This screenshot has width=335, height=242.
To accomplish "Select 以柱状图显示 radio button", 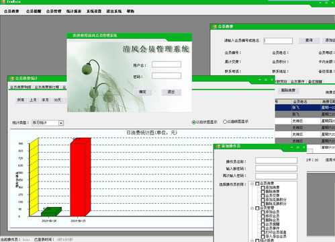I will [194, 122].
